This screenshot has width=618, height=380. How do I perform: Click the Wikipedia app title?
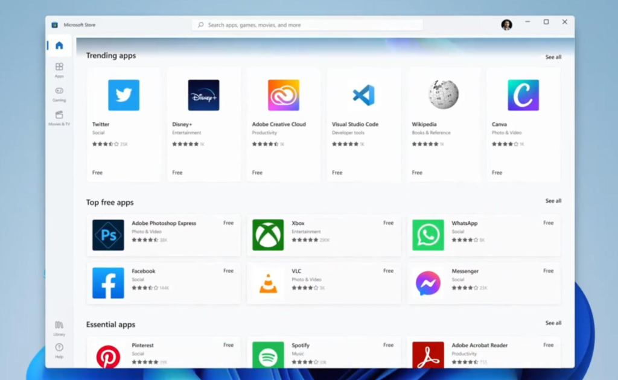point(424,124)
